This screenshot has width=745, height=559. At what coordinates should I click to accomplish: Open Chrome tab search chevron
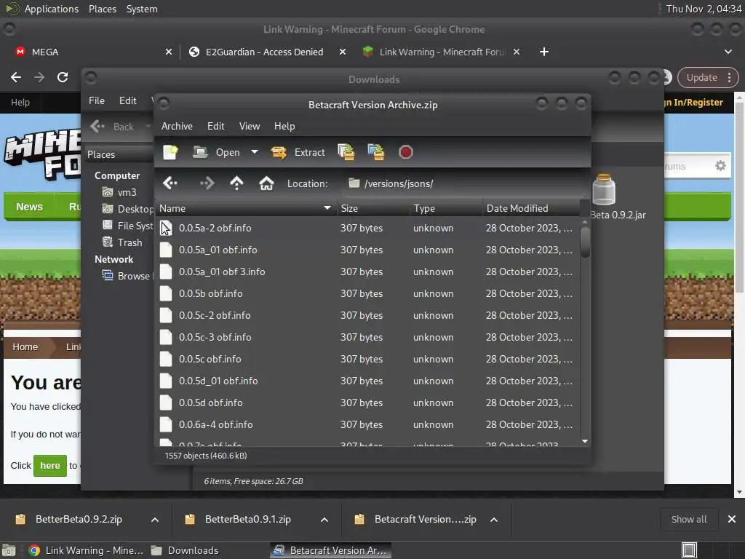[x=728, y=52]
